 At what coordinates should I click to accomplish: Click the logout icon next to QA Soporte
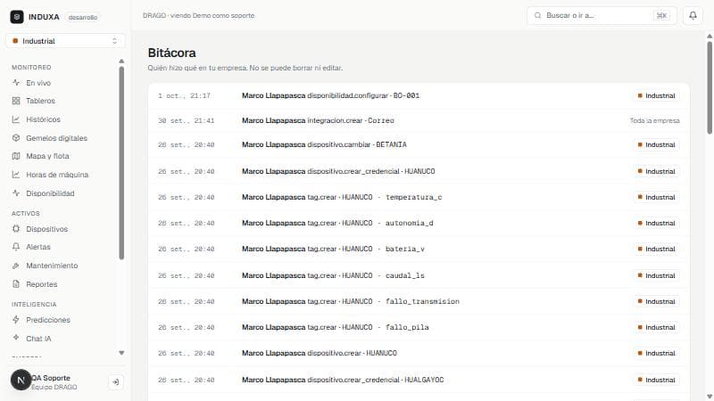pos(116,382)
